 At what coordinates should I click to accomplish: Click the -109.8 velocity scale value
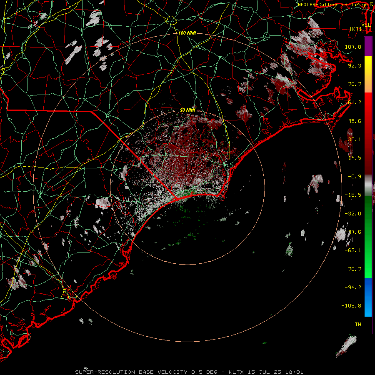pyautogui.click(x=351, y=306)
